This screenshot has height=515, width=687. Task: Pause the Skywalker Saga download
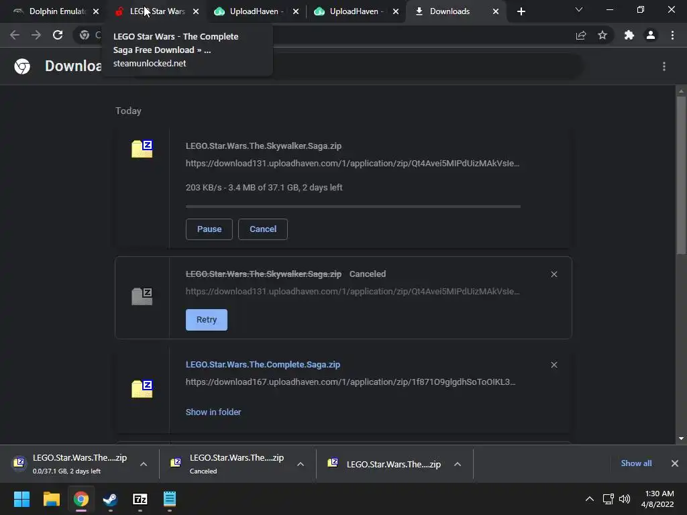209,229
